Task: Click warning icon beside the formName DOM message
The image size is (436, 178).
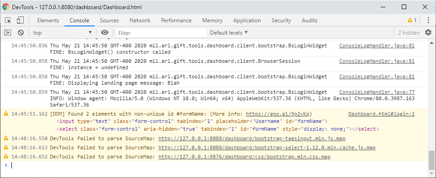Action: point(6,114)
